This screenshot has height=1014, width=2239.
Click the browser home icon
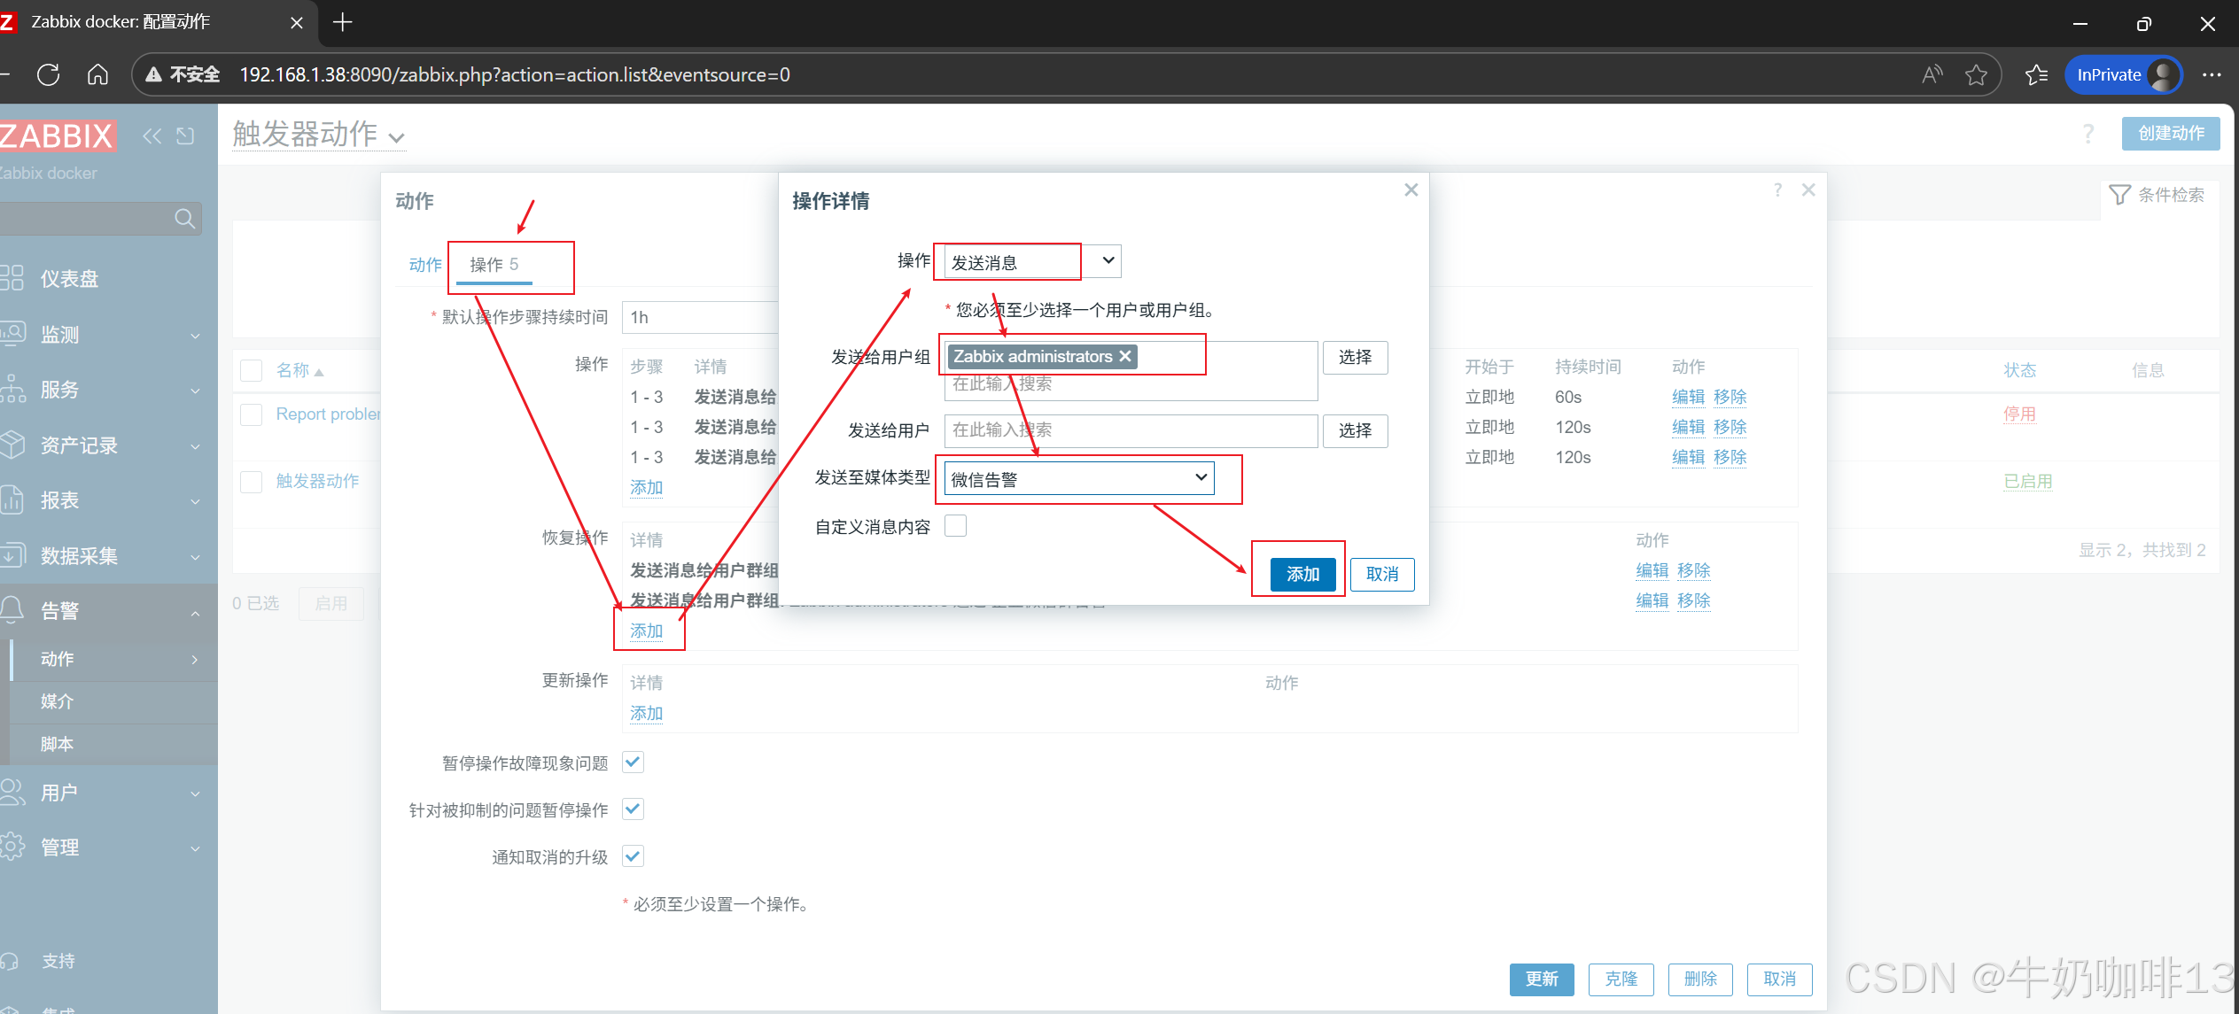(x=97, y=74)
